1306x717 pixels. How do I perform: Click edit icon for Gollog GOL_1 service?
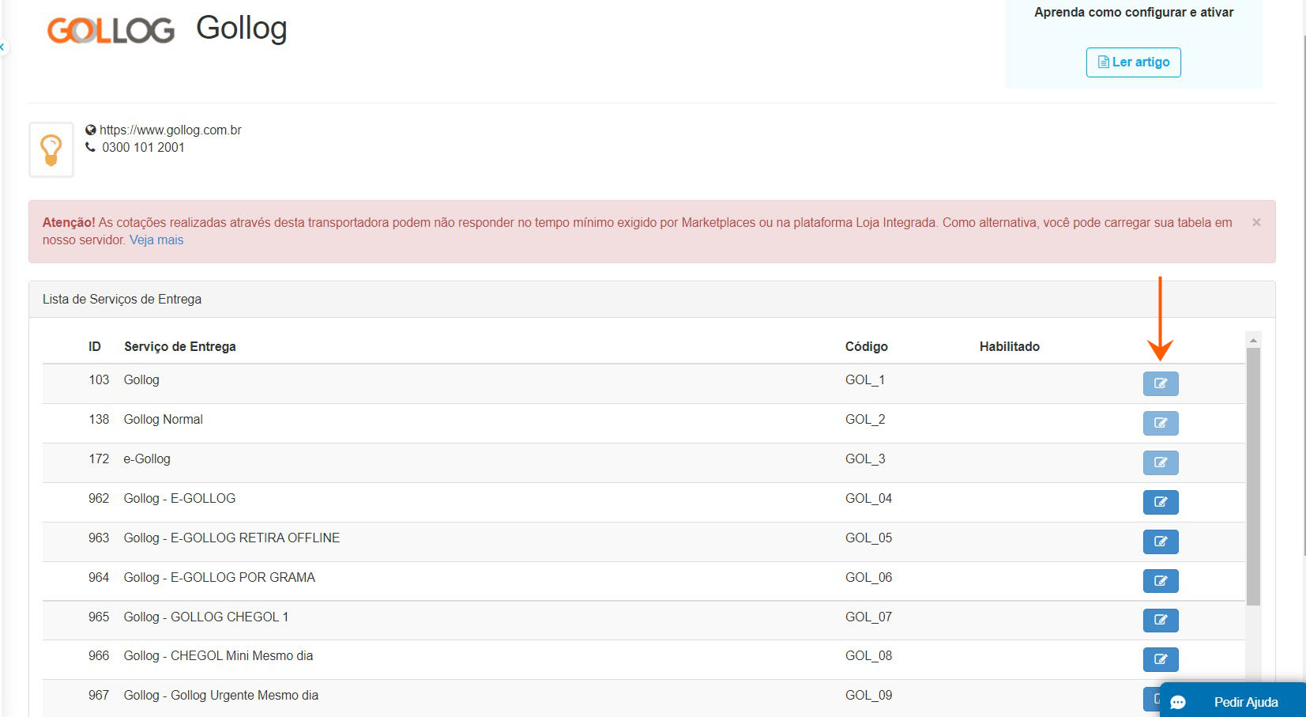(x=1160, y=383)
